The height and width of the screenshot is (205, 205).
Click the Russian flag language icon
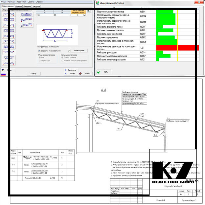pos(4,74)
